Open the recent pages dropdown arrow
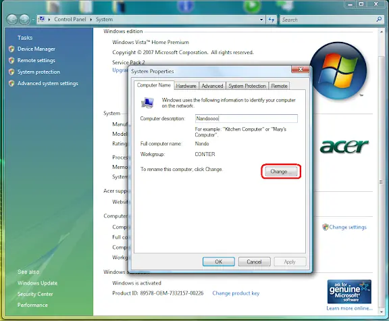This screenshot has height=321, width=389. point(33,20)
